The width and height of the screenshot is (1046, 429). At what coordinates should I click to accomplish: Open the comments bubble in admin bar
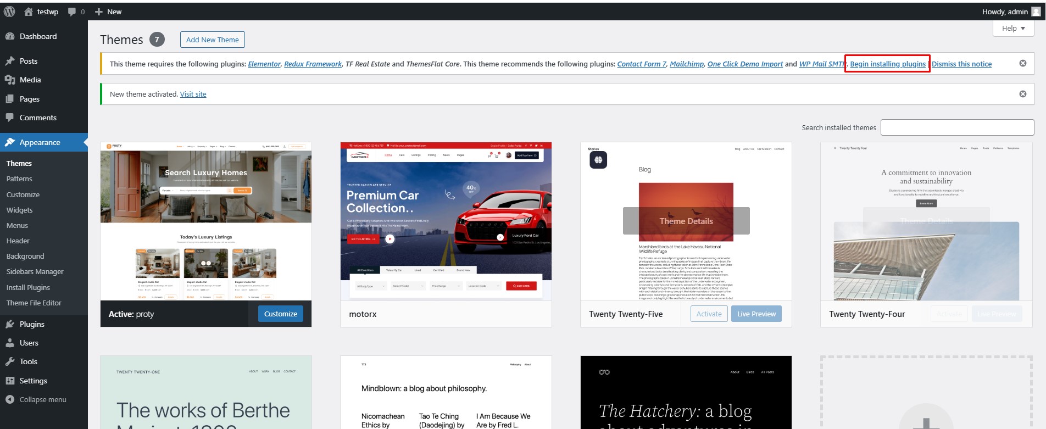coord(72,12)
